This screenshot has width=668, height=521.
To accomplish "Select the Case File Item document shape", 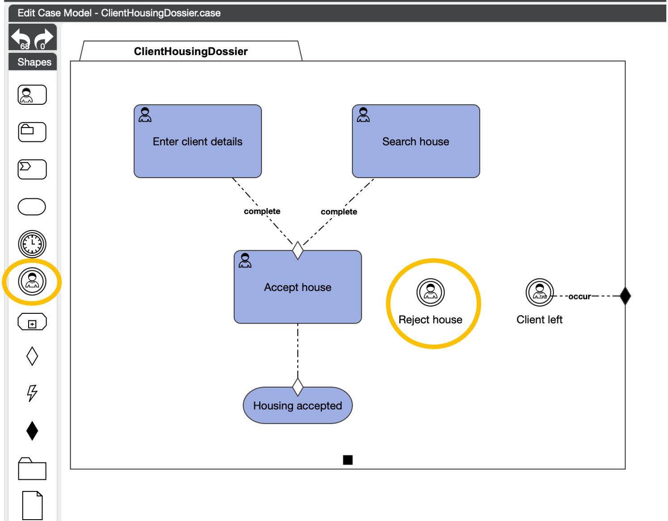I will [32, 505].
